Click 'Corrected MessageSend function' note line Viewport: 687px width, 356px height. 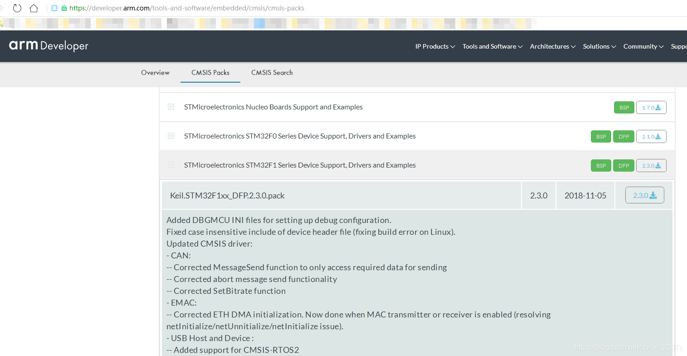tap(307, 267)
